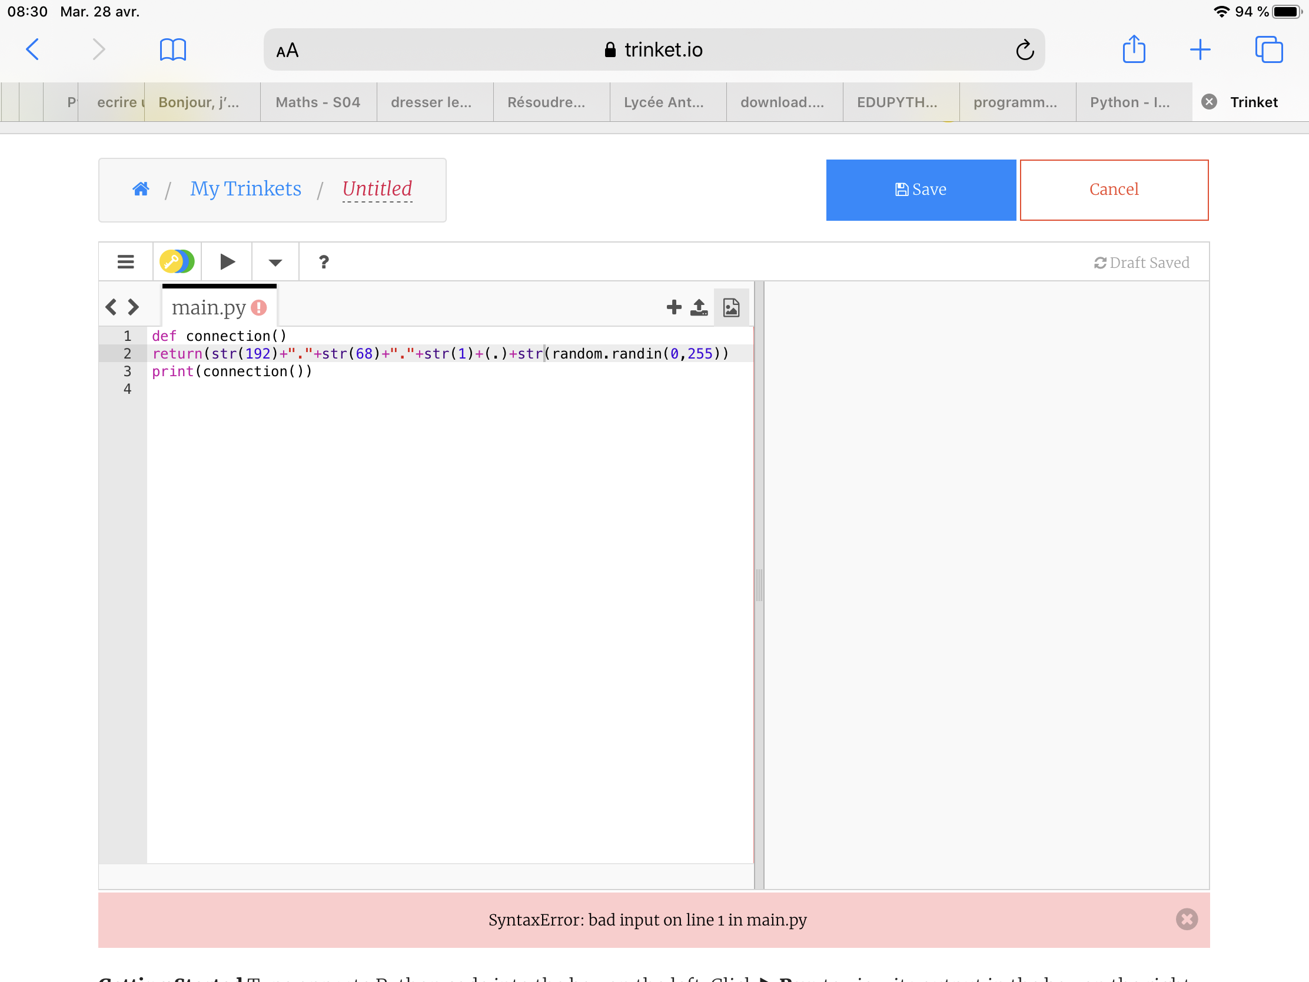Select the main.py file tab
The image size is (1309, 982).
209,308
